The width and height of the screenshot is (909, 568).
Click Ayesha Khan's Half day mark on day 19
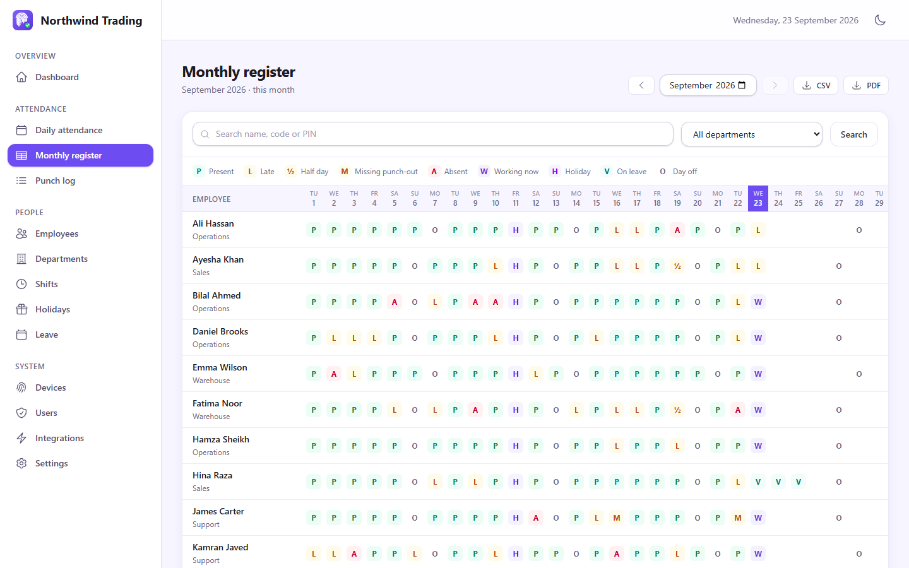click(677, 266)
